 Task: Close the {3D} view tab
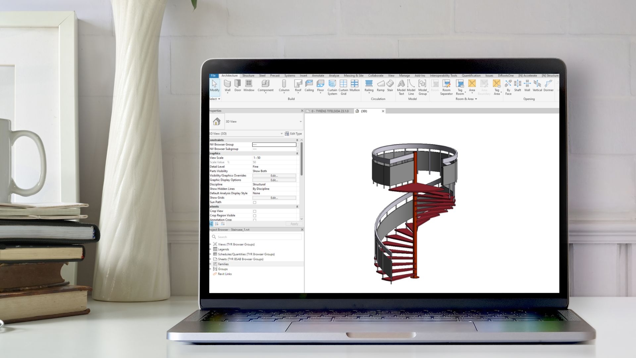point(383,111)
